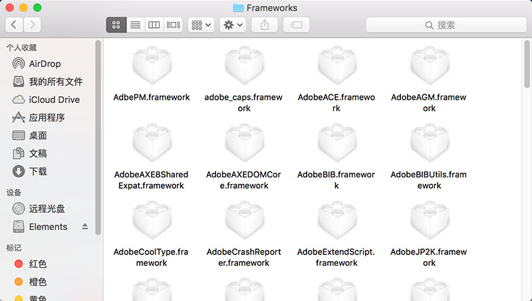
Task: Click the 设备 sidebar section header
Action: (x=14, y=193)
